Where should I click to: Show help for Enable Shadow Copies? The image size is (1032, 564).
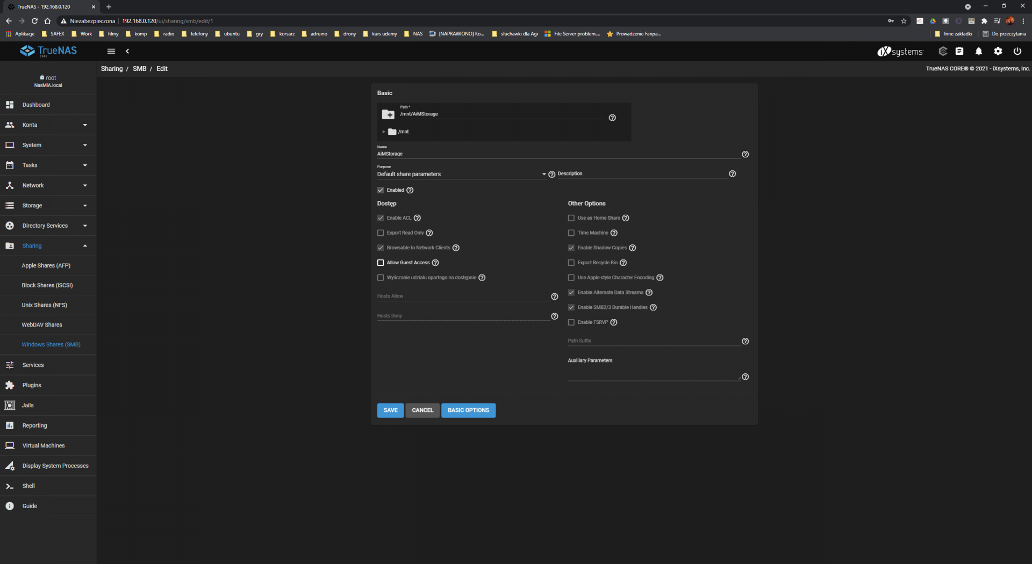pyautogui.click(x=633, y=248)
